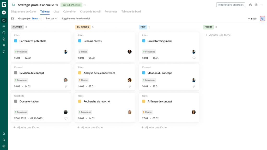Open comments on Documentation card

(x=66, y=118)
